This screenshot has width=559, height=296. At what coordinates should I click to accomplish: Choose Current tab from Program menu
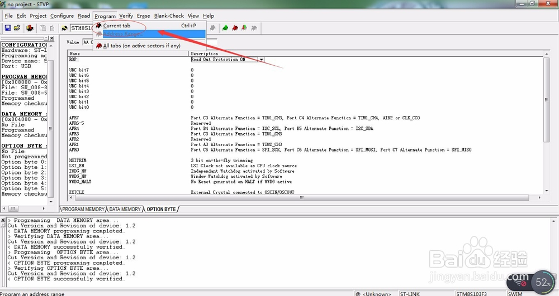149,26
